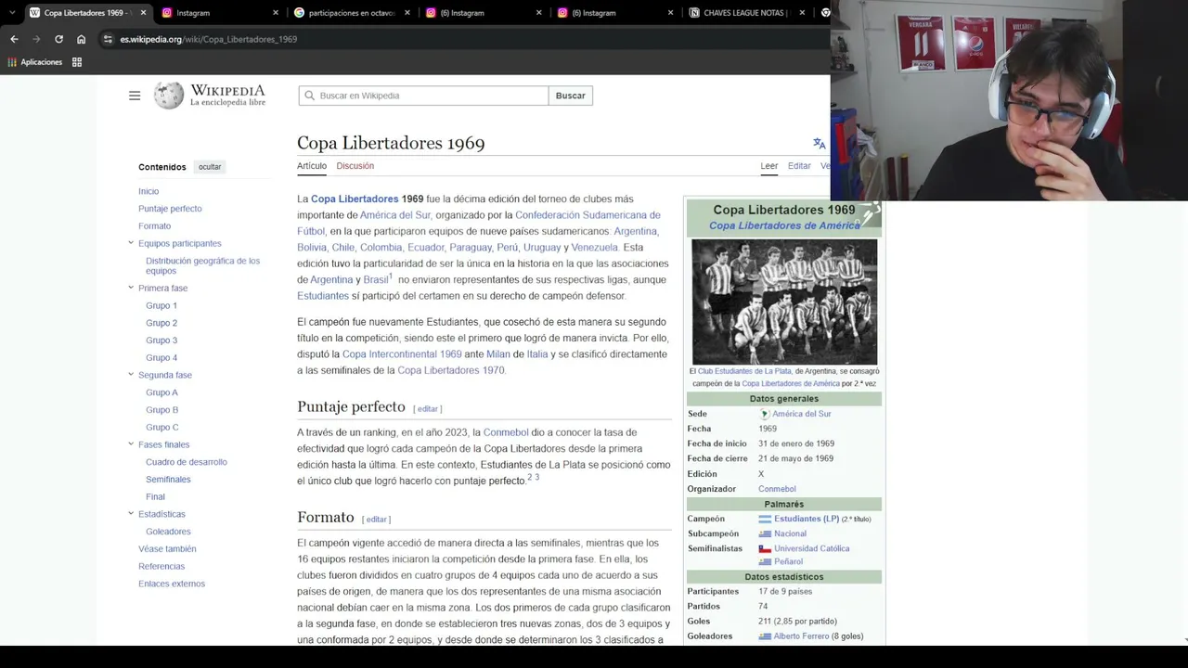Jump to Enlaces externos in contents
This screenshot has width=1188, height=668.
click(172, 584)
